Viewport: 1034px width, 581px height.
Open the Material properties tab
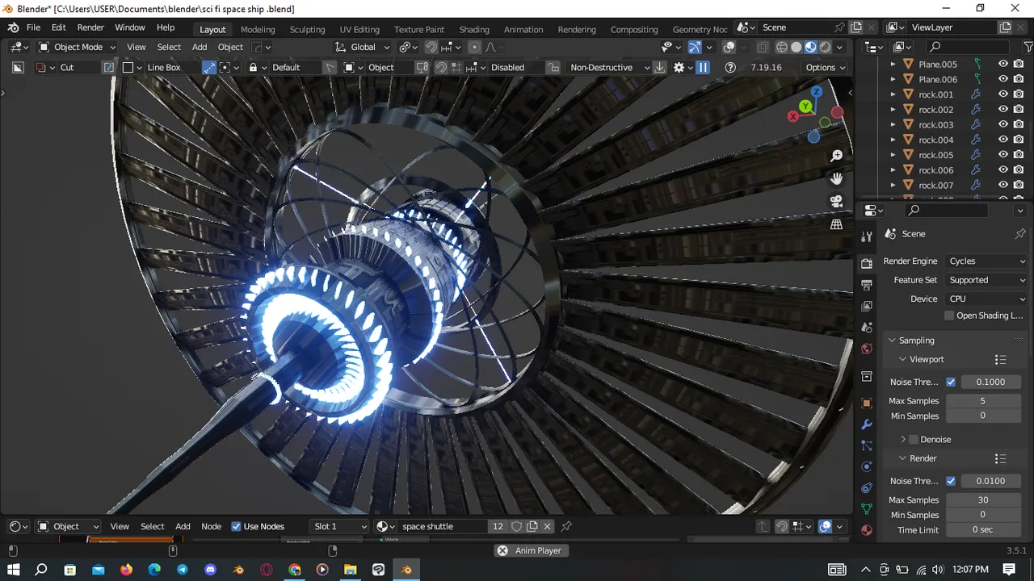(867, 530)
